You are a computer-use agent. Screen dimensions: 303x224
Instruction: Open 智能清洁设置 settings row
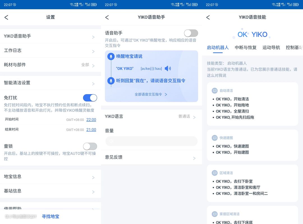click(50, 83)
